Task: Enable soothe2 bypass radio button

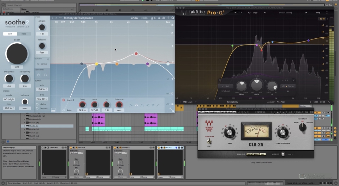Action: coord(37,108)
